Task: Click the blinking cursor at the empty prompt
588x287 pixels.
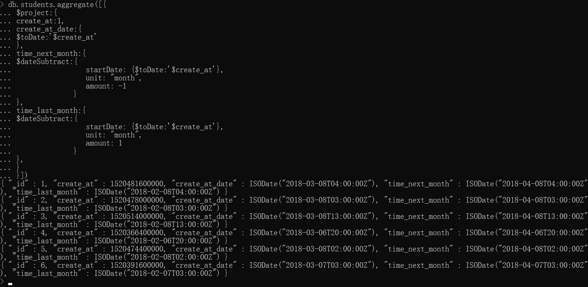Action: (x=10, y=284)
